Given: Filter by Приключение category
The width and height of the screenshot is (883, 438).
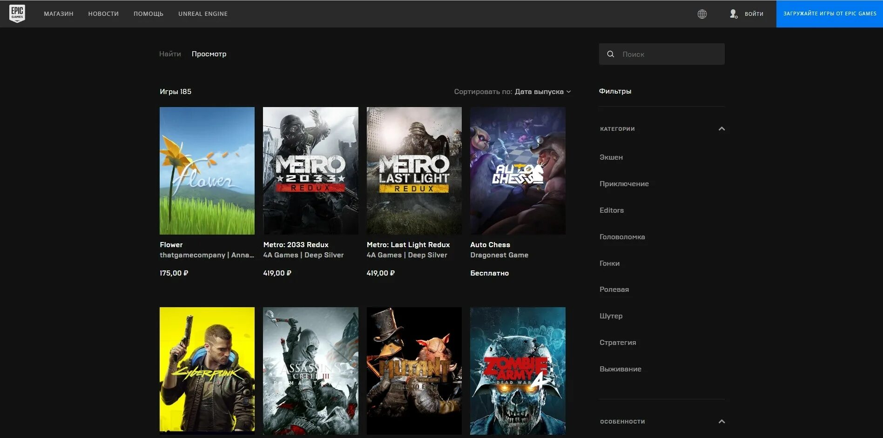Looking at the screenshot, I should [624, 184].
